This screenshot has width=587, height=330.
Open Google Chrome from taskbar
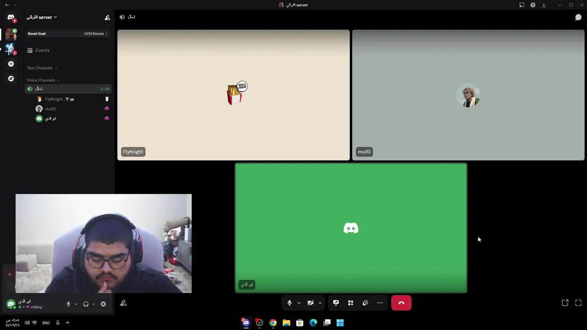[x=273, y=323]
